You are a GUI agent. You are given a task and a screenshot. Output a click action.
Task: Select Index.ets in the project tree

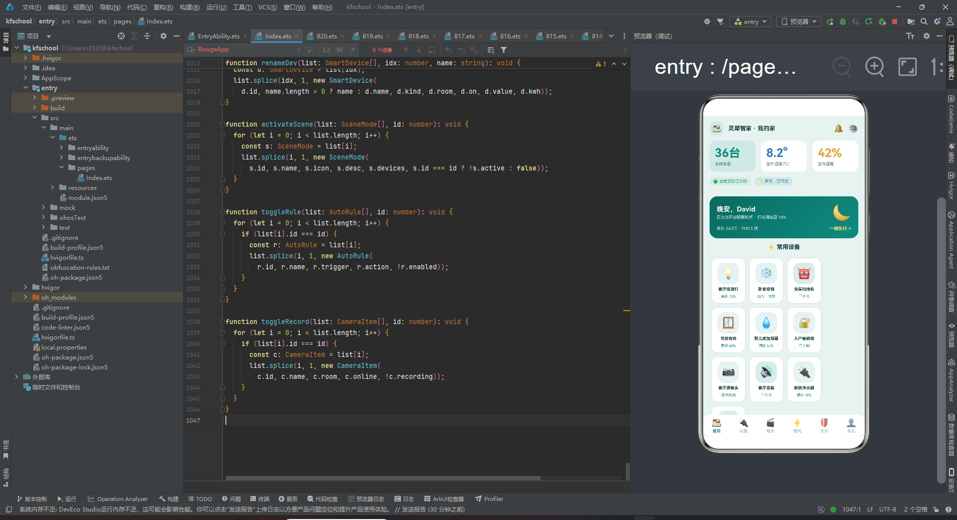tap(99, 177)
